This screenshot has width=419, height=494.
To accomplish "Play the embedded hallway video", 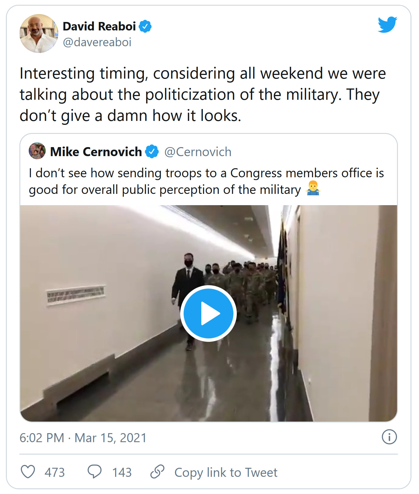I will 208,313.
